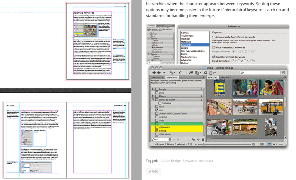Switch Bridge to compact mode icon
Viewport: 296px width, 180px height.
coord(283,73)
